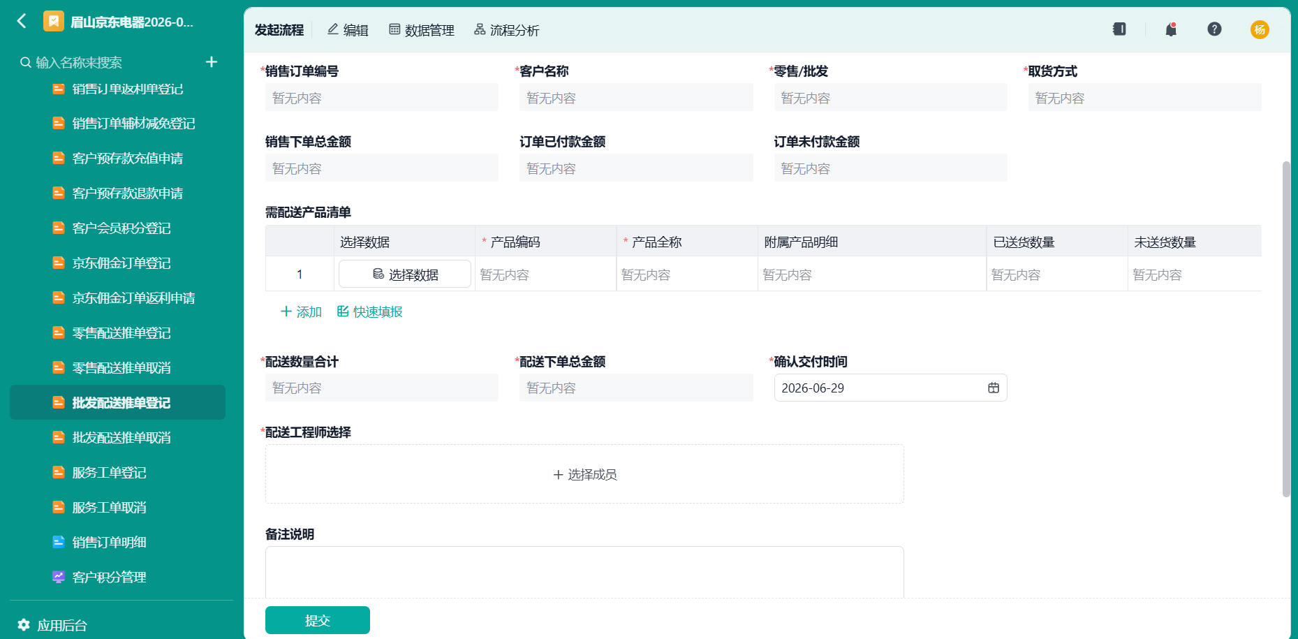Screen dimensions: 1298x639
Task: Click the 取货方式 field
Action: point(1145,98)
